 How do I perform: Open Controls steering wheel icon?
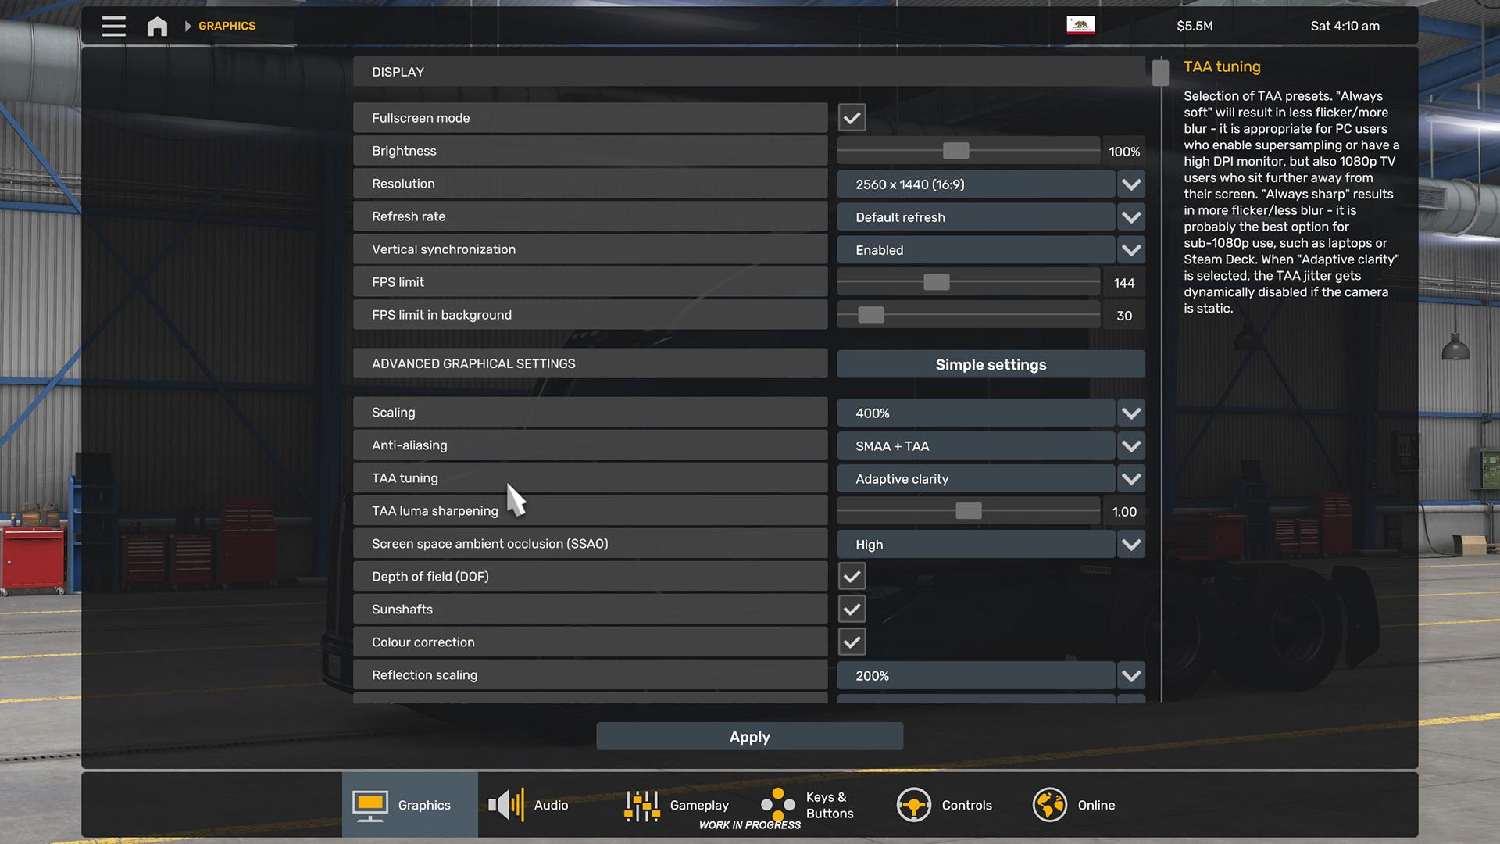[x=913, y=805]
